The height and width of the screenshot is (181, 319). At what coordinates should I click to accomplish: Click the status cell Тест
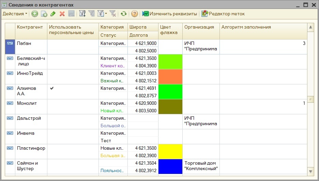(x=113, y=141)
